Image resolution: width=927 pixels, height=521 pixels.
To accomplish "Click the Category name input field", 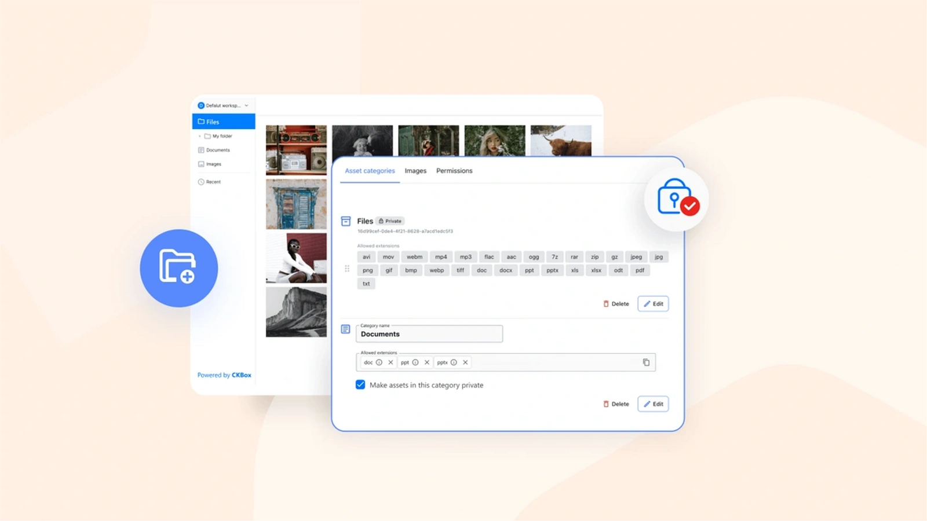I will point(429,333).
